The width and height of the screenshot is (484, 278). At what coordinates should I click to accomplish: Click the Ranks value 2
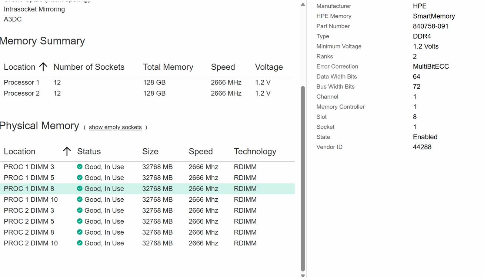(x=415, y=56)
